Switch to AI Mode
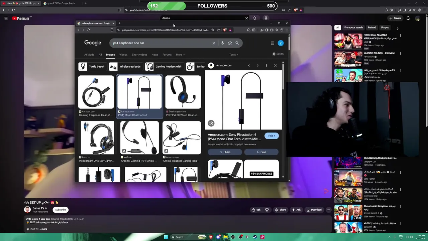Image resolution: width=428 pixels, height=241 pixels. click(89, 55)
